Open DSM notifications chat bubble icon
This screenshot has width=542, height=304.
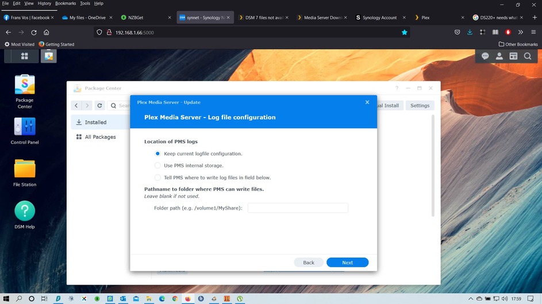[485, 56]
